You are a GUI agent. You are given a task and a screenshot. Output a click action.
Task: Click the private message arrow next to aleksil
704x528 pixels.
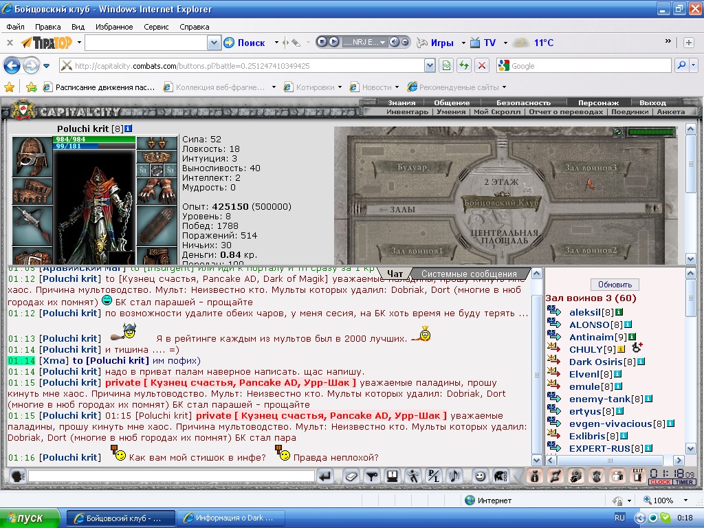point(555,311)
